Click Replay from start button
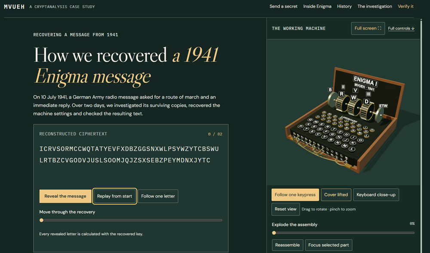The image size is (430, 253). [x=114, y=196]
